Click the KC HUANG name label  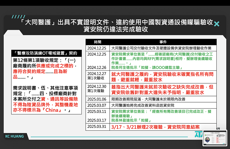click(x=14, y=136)
